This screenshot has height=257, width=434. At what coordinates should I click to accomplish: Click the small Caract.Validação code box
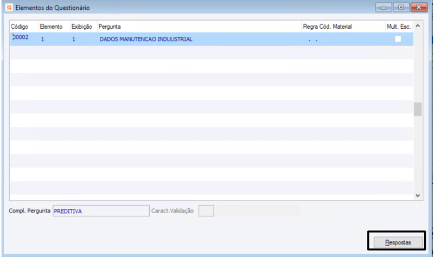point(206,211)
